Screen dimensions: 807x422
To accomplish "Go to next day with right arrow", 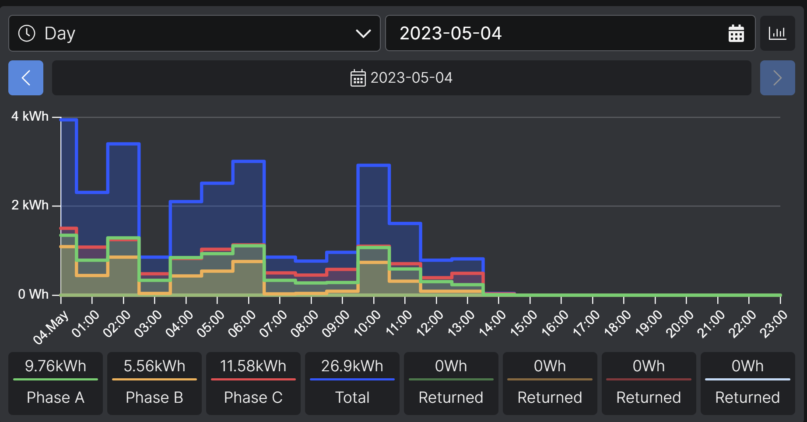I will 777,78.
